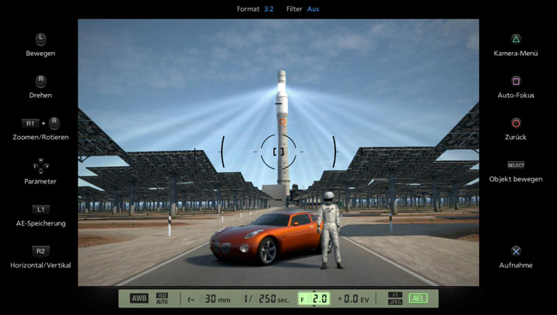Screen dimensions: 557x315
Task: Click the square Auto-Fokus icon
Action: [516, 81]
